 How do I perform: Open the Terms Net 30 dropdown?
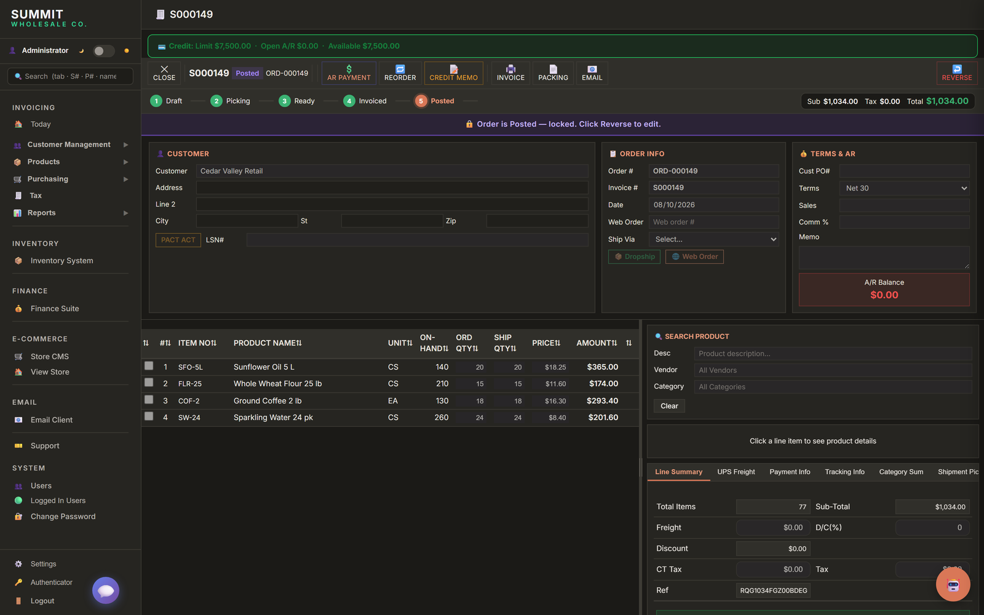904,188
